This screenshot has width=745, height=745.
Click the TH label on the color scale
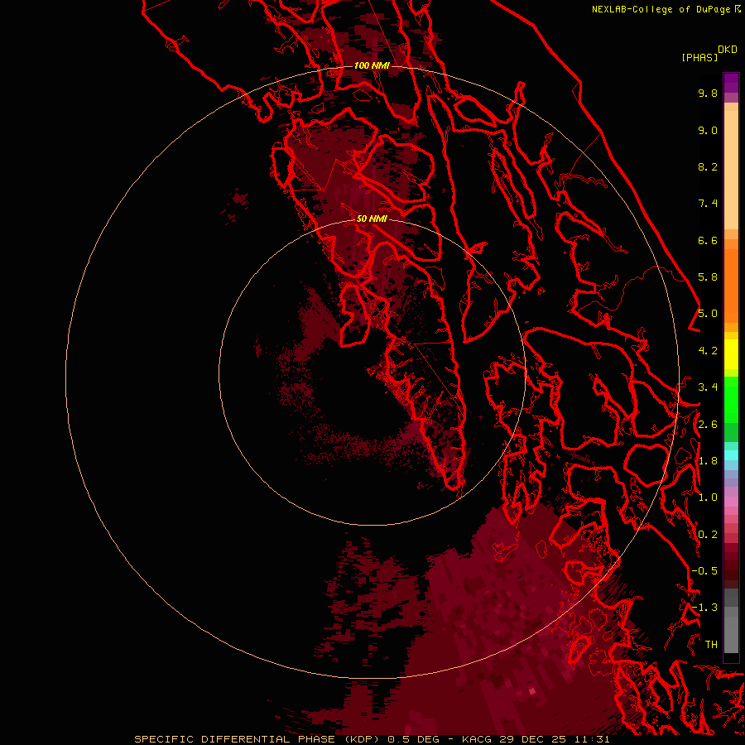pos(711,645)
